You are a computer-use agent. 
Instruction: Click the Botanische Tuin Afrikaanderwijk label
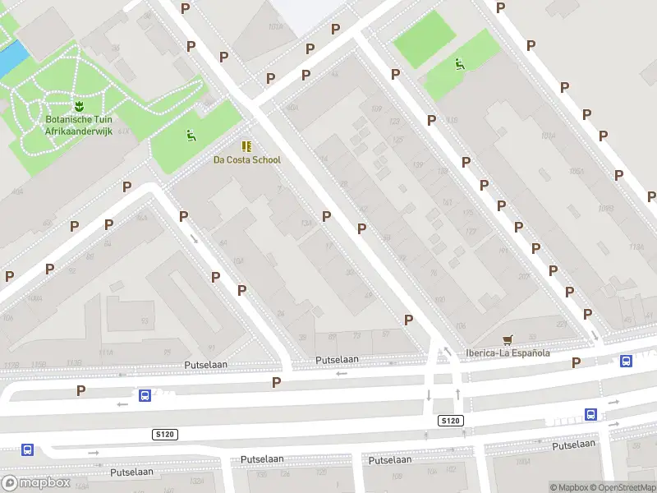pyautogui.click(x=79, y=126)
